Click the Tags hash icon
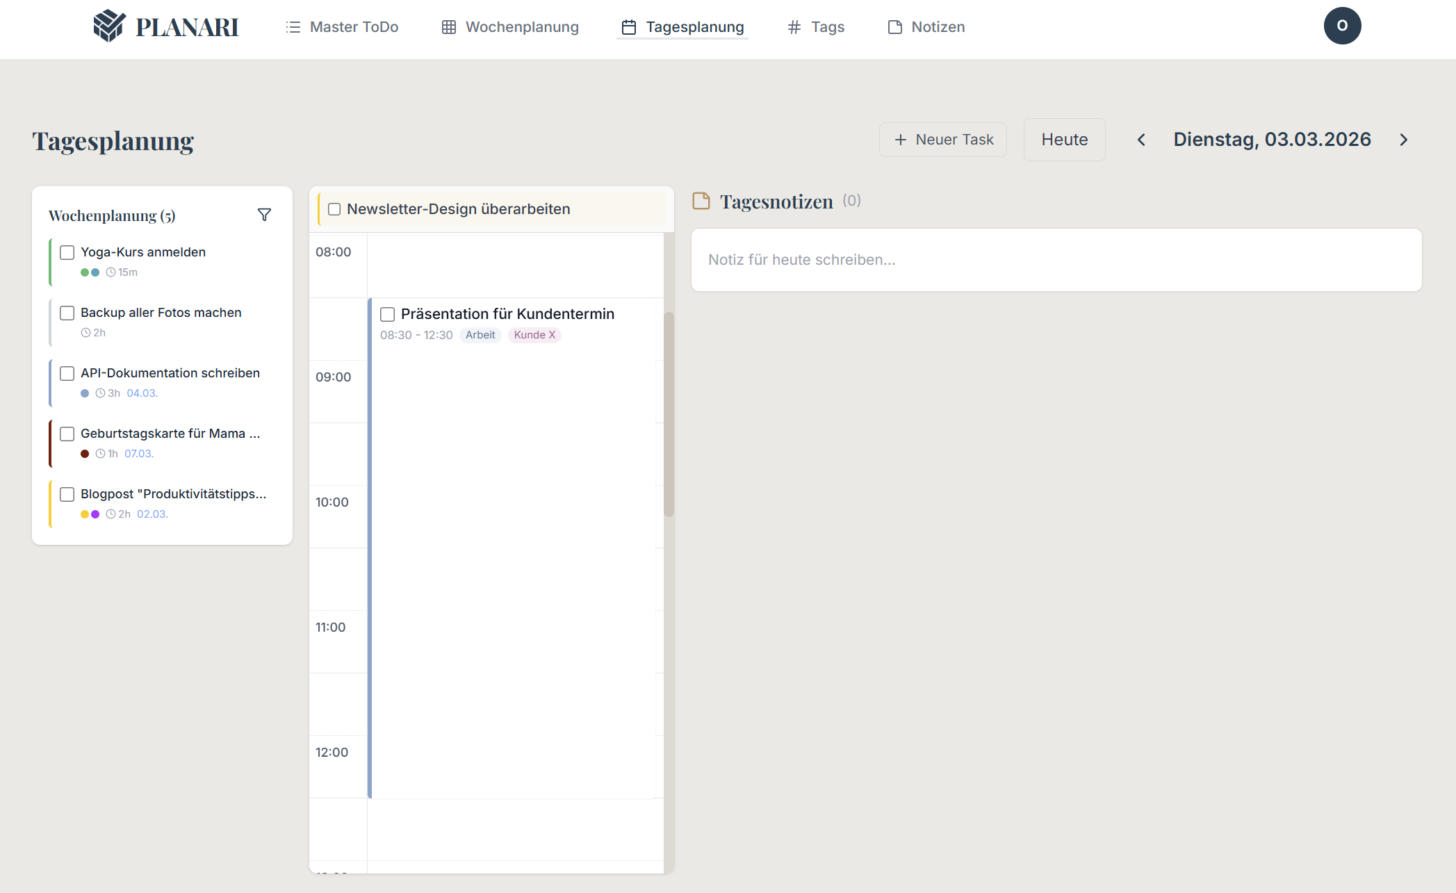1456x893 pixels. (794, 27)
